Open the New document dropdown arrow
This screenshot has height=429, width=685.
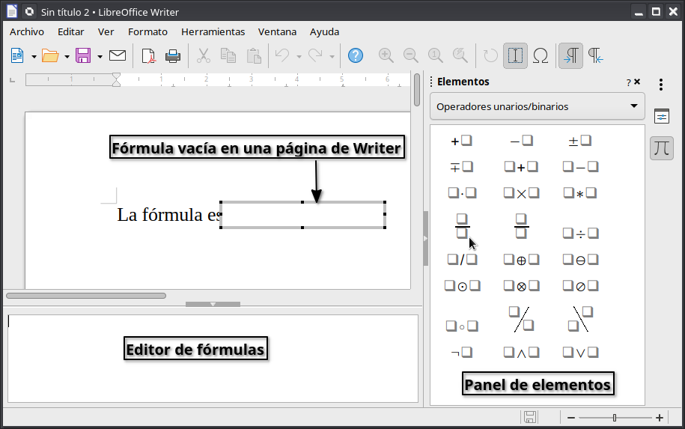[34, 56]
